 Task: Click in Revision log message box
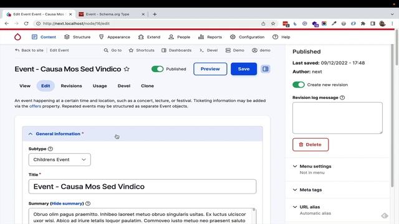coord(337,118)
